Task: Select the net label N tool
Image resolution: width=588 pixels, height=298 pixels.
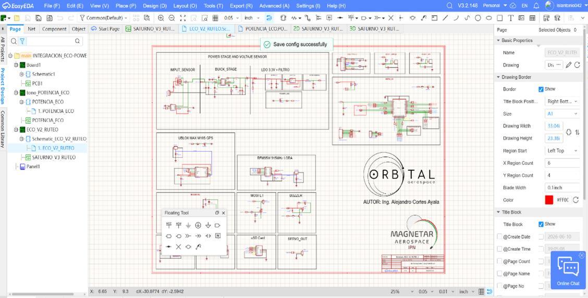Action: coord(329,18)
